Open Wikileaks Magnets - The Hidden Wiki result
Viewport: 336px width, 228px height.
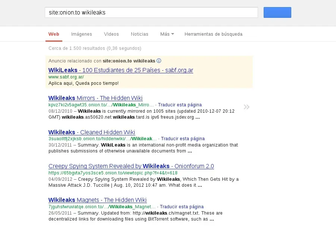[x=97, y=200]
